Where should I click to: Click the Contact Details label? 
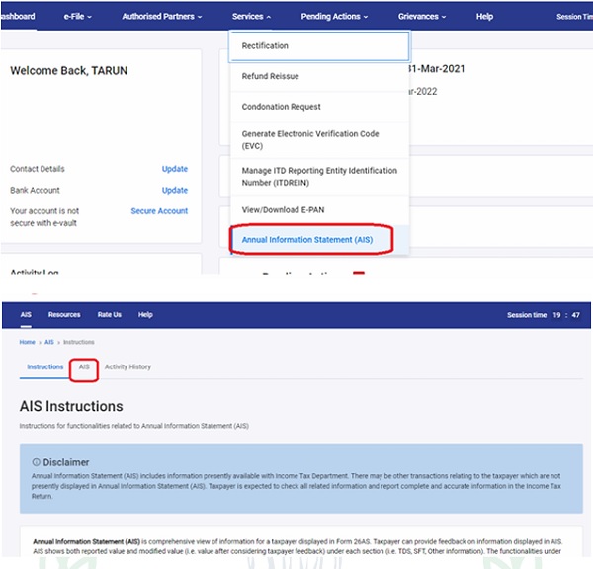click(x=38, y=169)
